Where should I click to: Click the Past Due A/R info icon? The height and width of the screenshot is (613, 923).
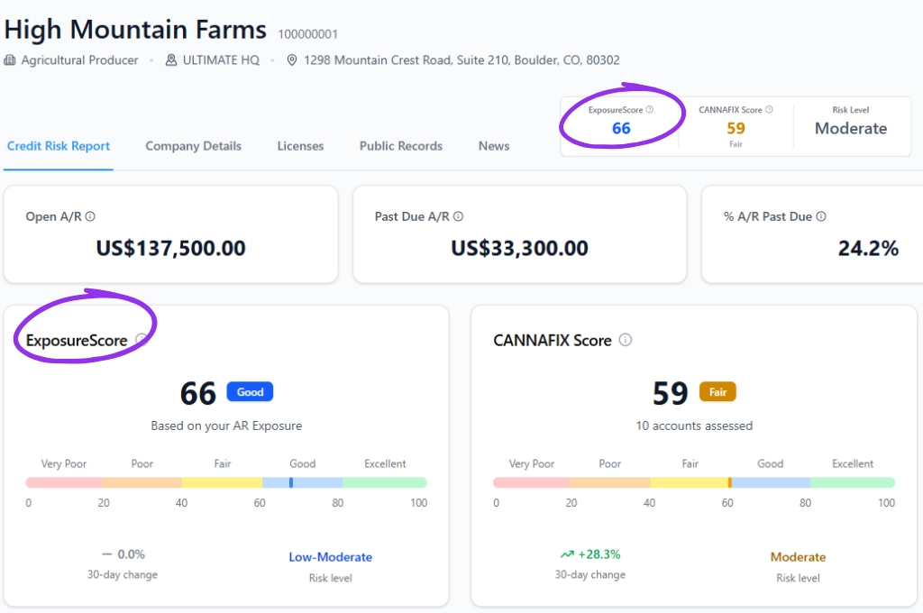click(458, 216)
